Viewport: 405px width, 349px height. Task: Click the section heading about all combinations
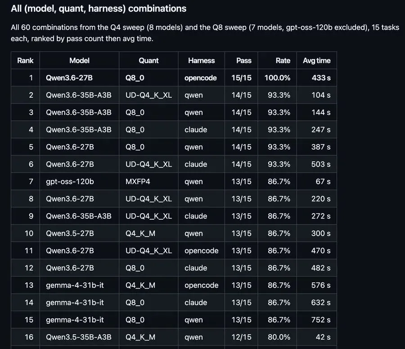[x=99, y=9]
